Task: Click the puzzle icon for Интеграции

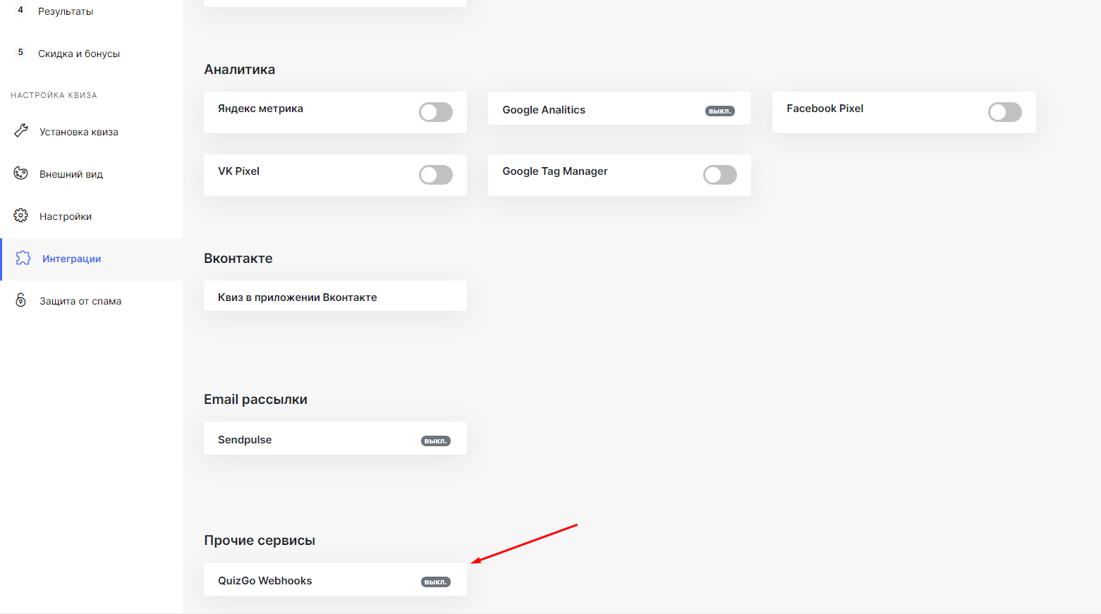Action: (23, 258)
